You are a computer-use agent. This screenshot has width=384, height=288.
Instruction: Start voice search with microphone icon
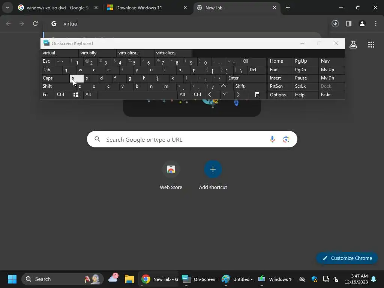[x=272, y=139]
